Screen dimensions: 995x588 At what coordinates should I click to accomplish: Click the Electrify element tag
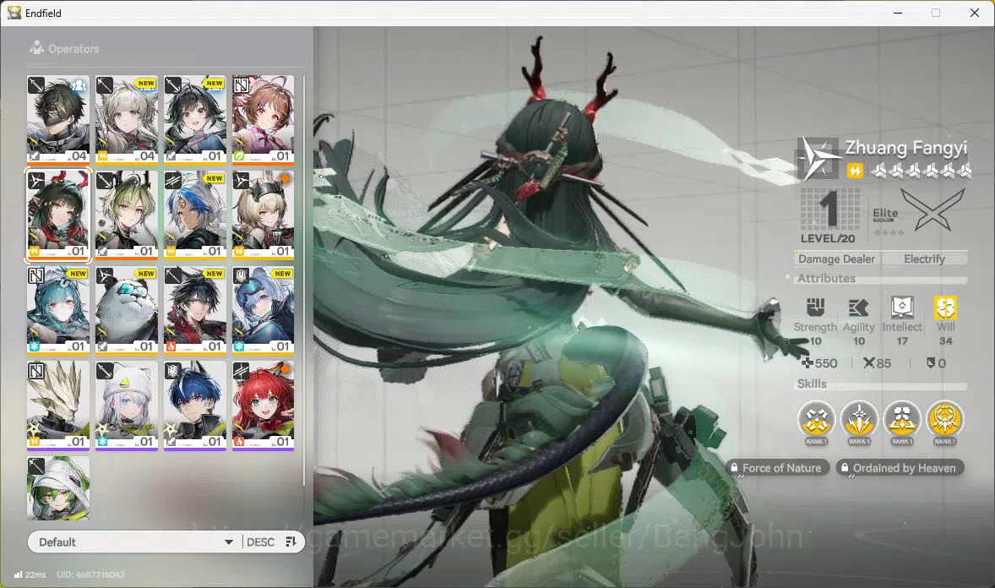(924, 259)
